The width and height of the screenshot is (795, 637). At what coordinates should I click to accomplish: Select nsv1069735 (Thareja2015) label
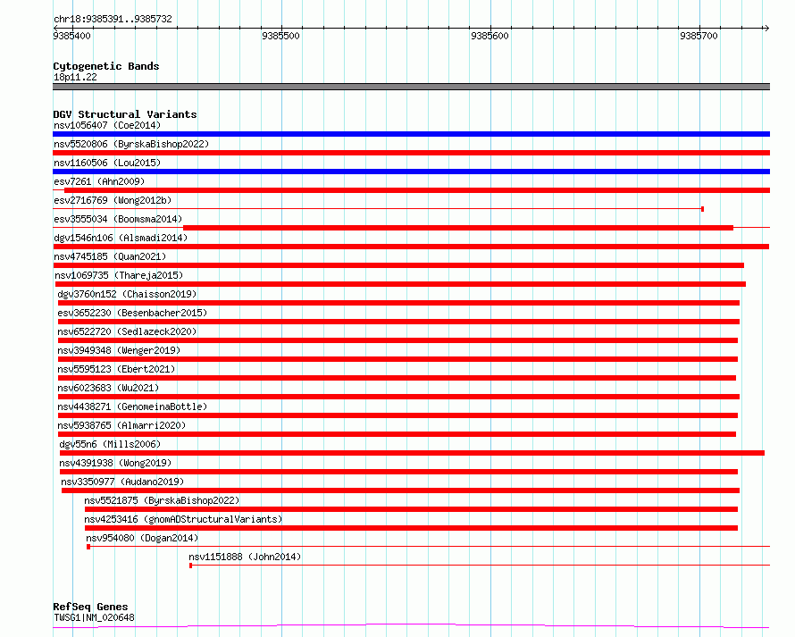point(119,275)
